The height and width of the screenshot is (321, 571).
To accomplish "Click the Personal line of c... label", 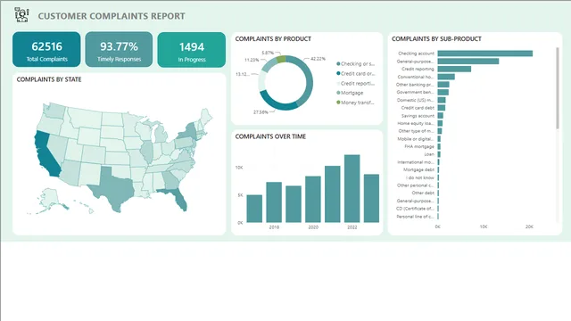I will pyautogui.click(x=415, y=217).
